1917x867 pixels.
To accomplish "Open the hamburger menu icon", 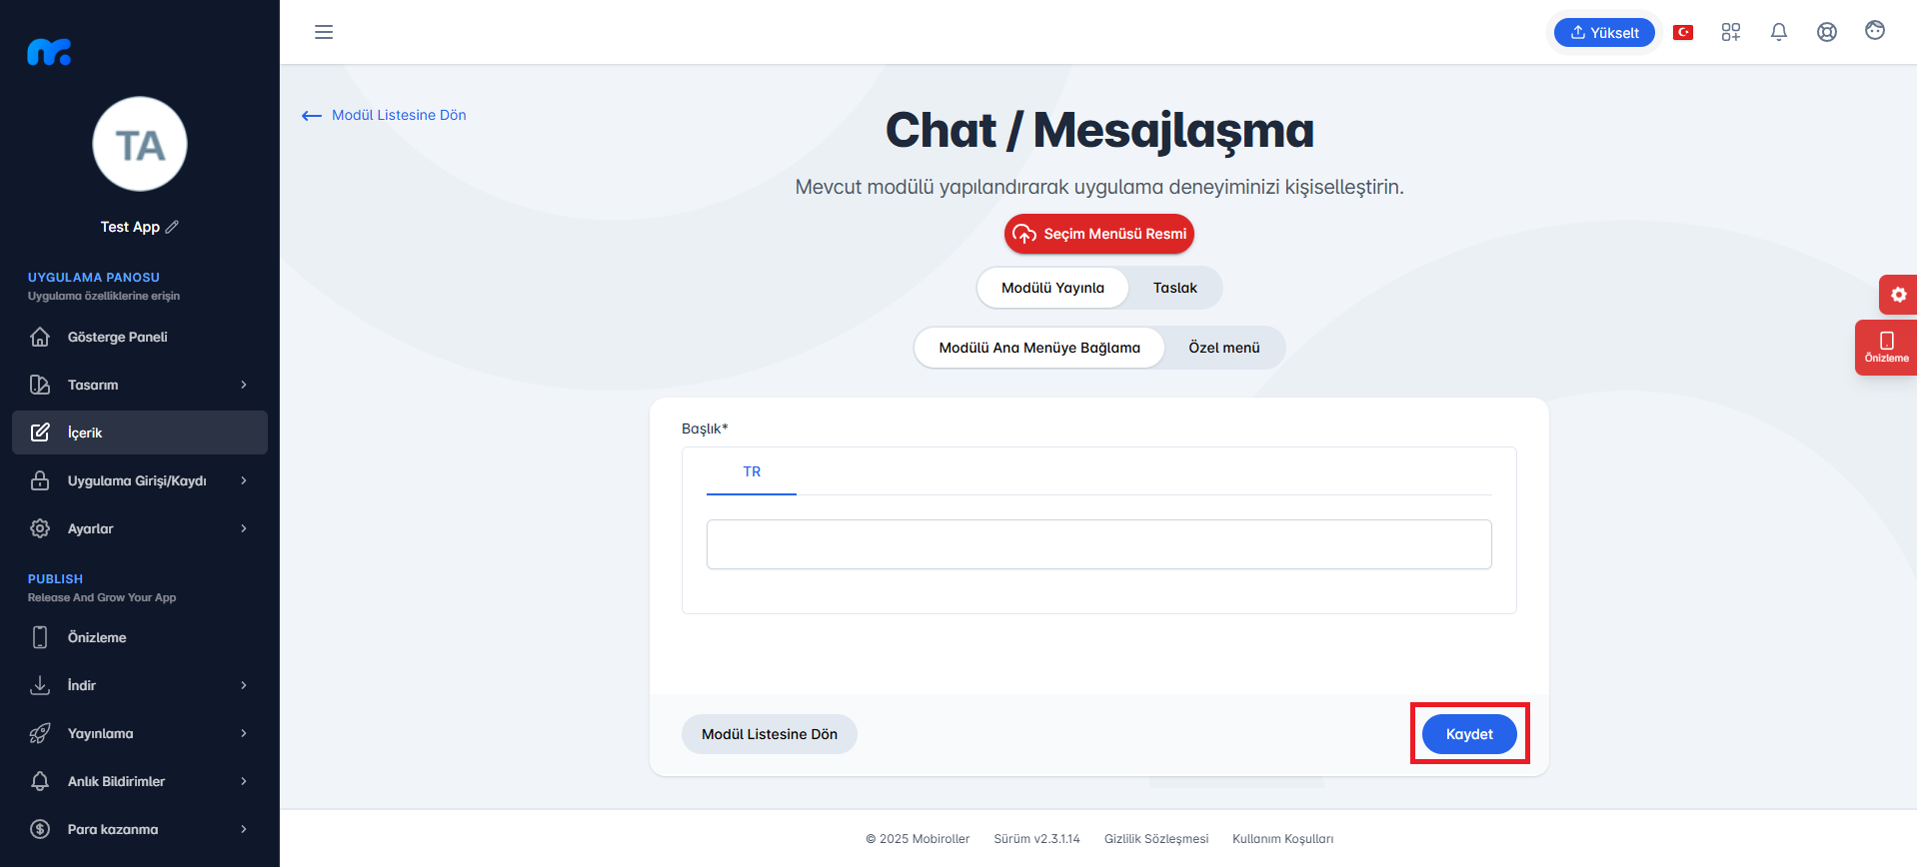I will pos(324,32).
